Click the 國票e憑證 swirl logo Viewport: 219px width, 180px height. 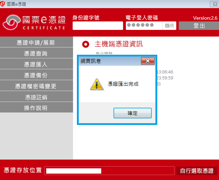click(11, 22)
